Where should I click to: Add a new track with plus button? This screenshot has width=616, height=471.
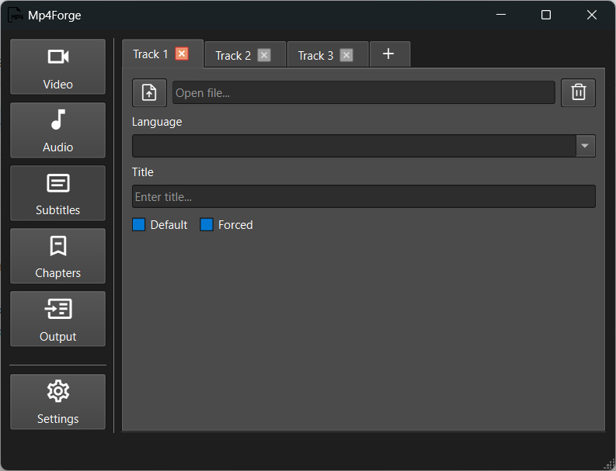[389, 54]
